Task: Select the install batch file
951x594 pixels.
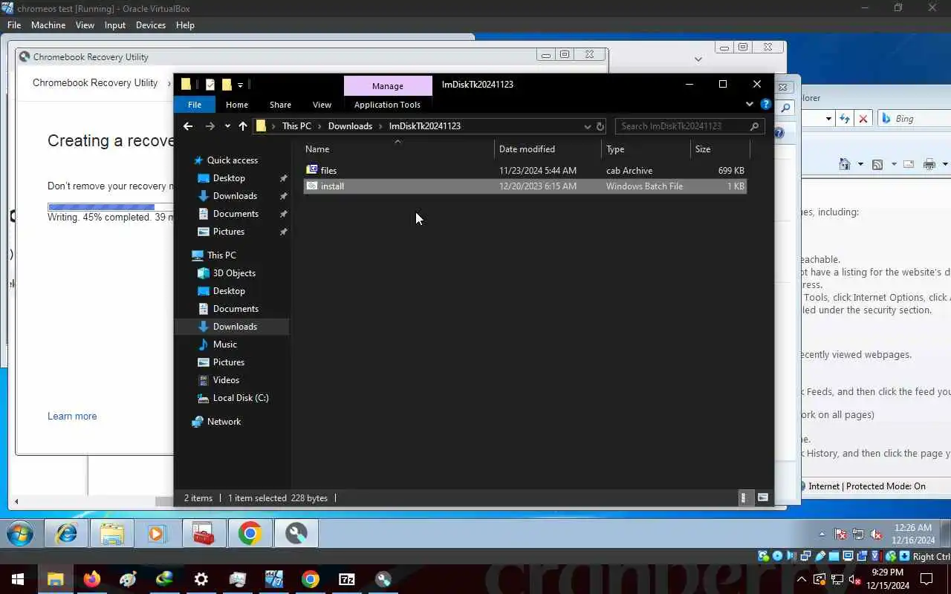Action: point(525,186)
